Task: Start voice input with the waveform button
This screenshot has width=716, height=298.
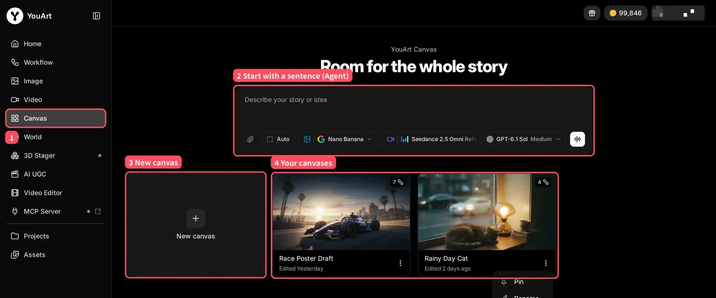Action: coord(577,139)
